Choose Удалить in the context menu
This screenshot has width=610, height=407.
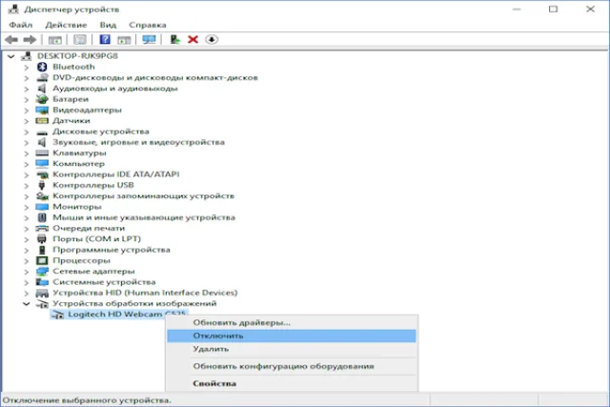click(x=292, y=349)
